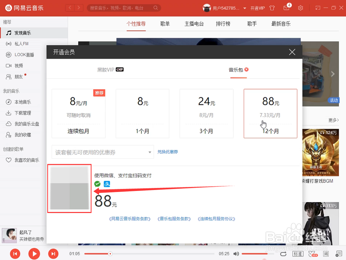Select Alipay payment option

(107, 184)
